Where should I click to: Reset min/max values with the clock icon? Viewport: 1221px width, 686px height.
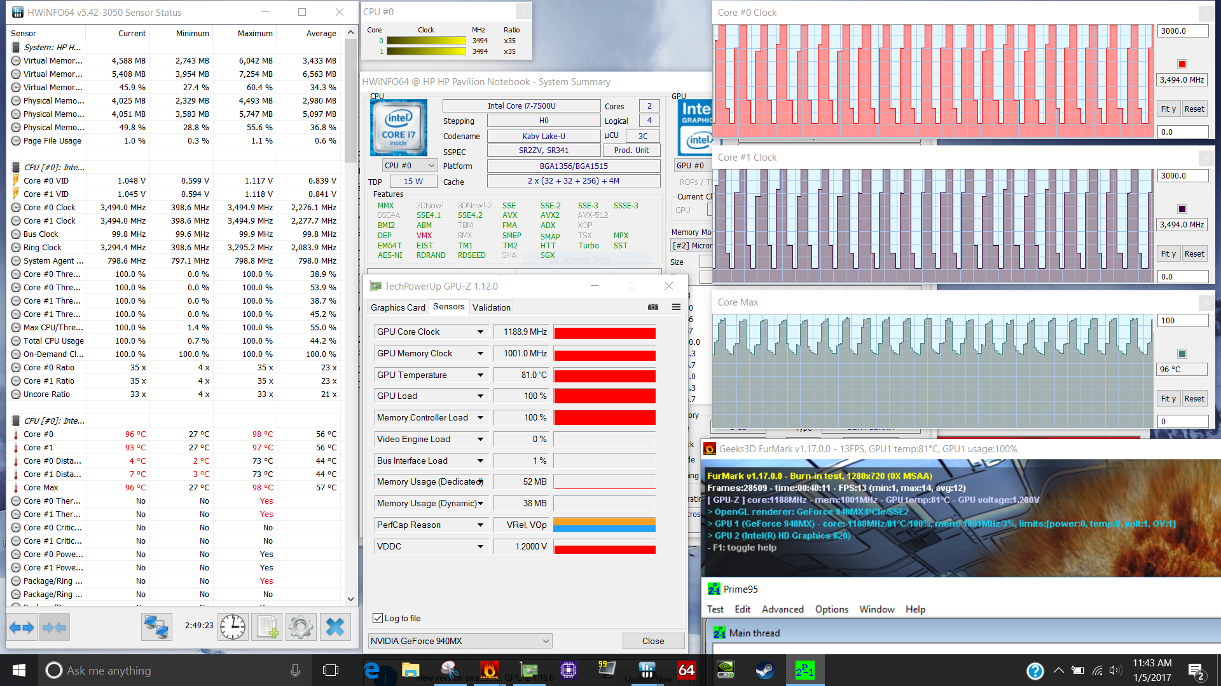(x=233, y=628)
